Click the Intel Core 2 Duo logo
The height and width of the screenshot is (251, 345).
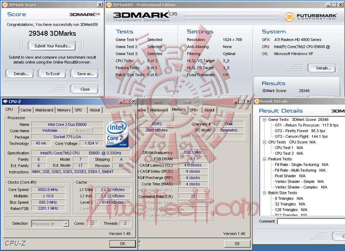point(117,133)
